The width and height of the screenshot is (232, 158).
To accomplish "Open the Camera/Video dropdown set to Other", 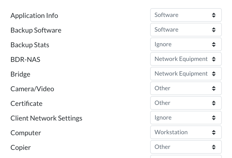I will 186,88.
